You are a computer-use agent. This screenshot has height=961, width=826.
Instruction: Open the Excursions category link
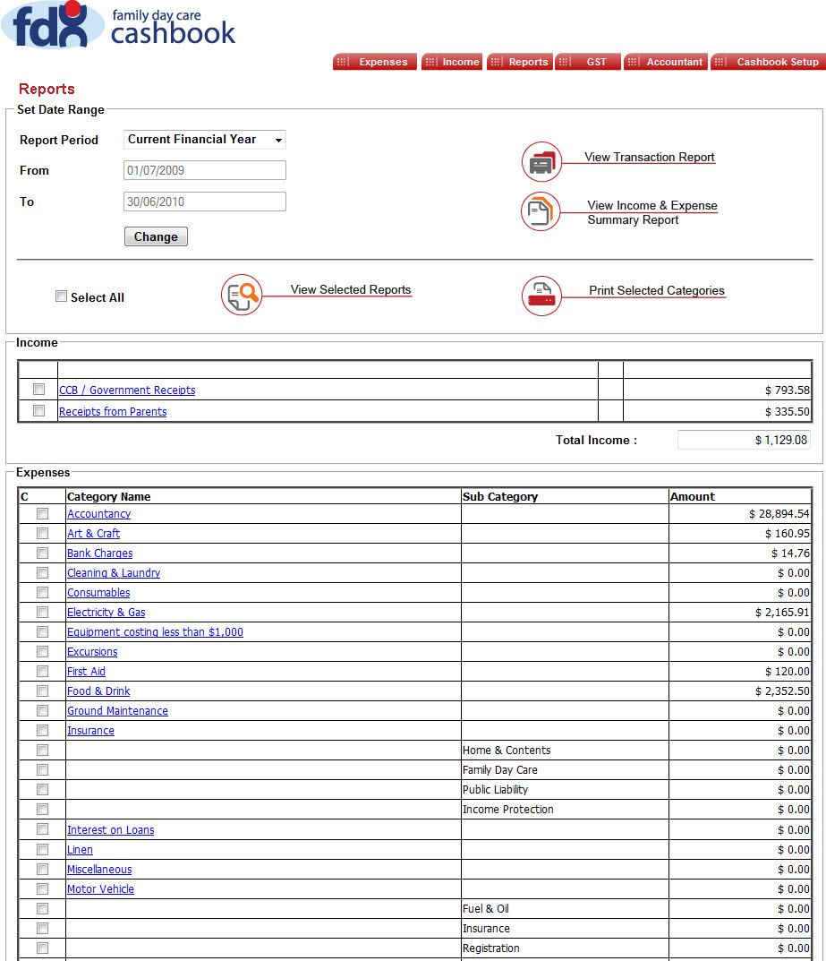pyautogui.click(x=92, y=651)
